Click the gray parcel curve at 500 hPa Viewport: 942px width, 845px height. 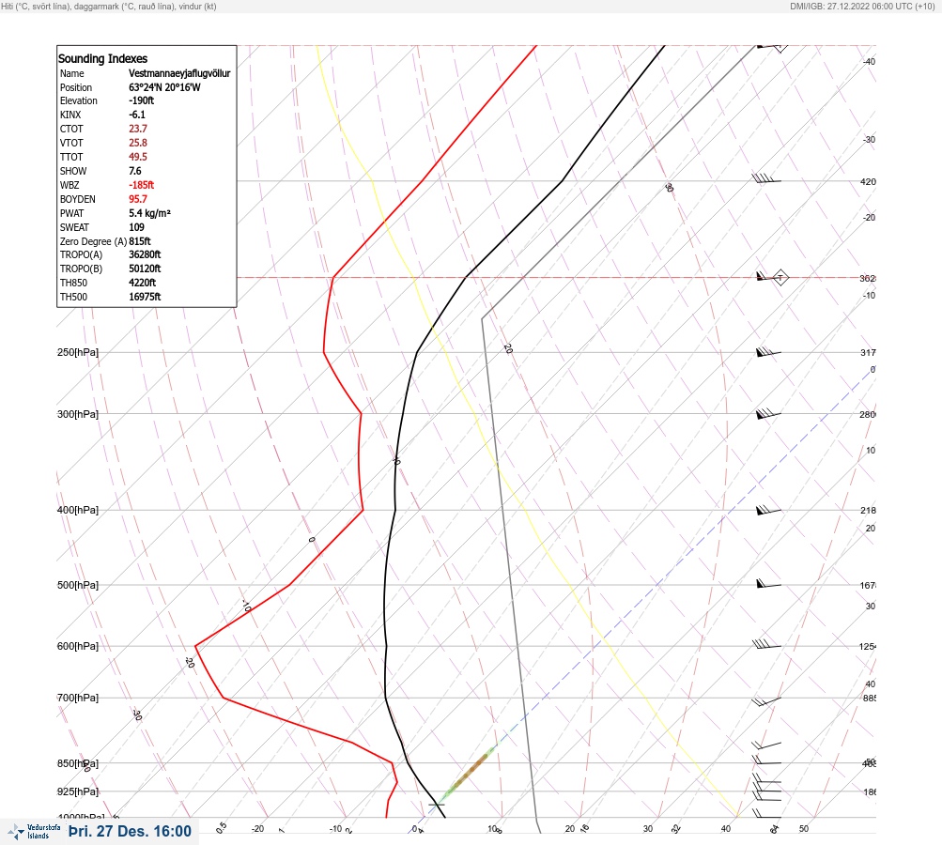click(511, 585)
